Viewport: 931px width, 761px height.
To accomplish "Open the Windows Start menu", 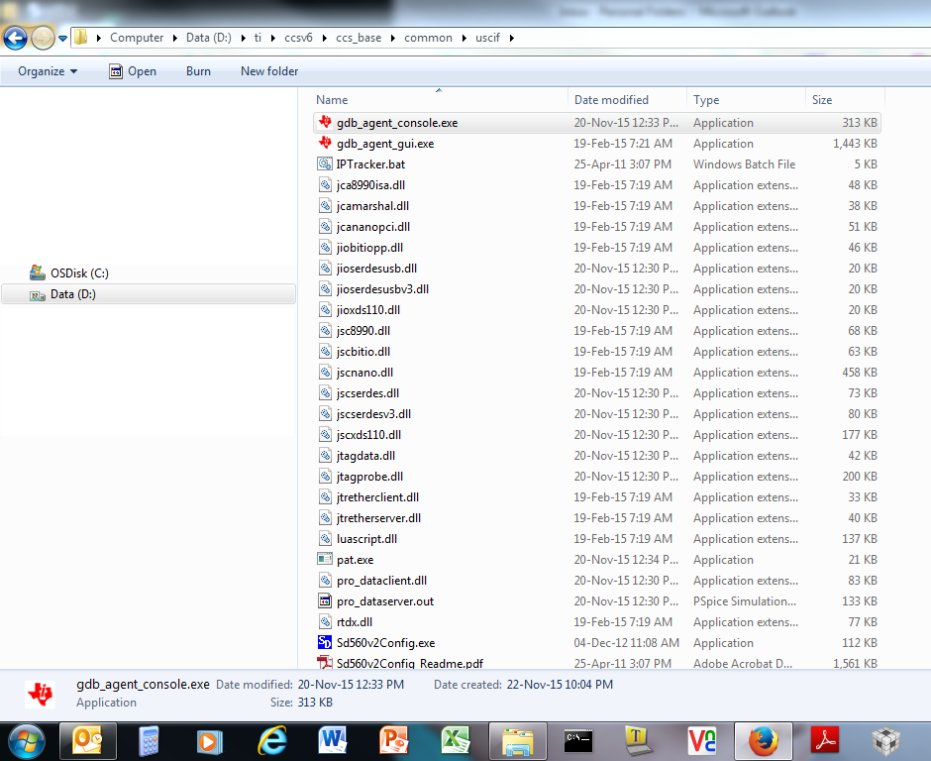I will (26, 741).
